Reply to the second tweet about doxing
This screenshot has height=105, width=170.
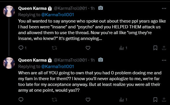21,100
